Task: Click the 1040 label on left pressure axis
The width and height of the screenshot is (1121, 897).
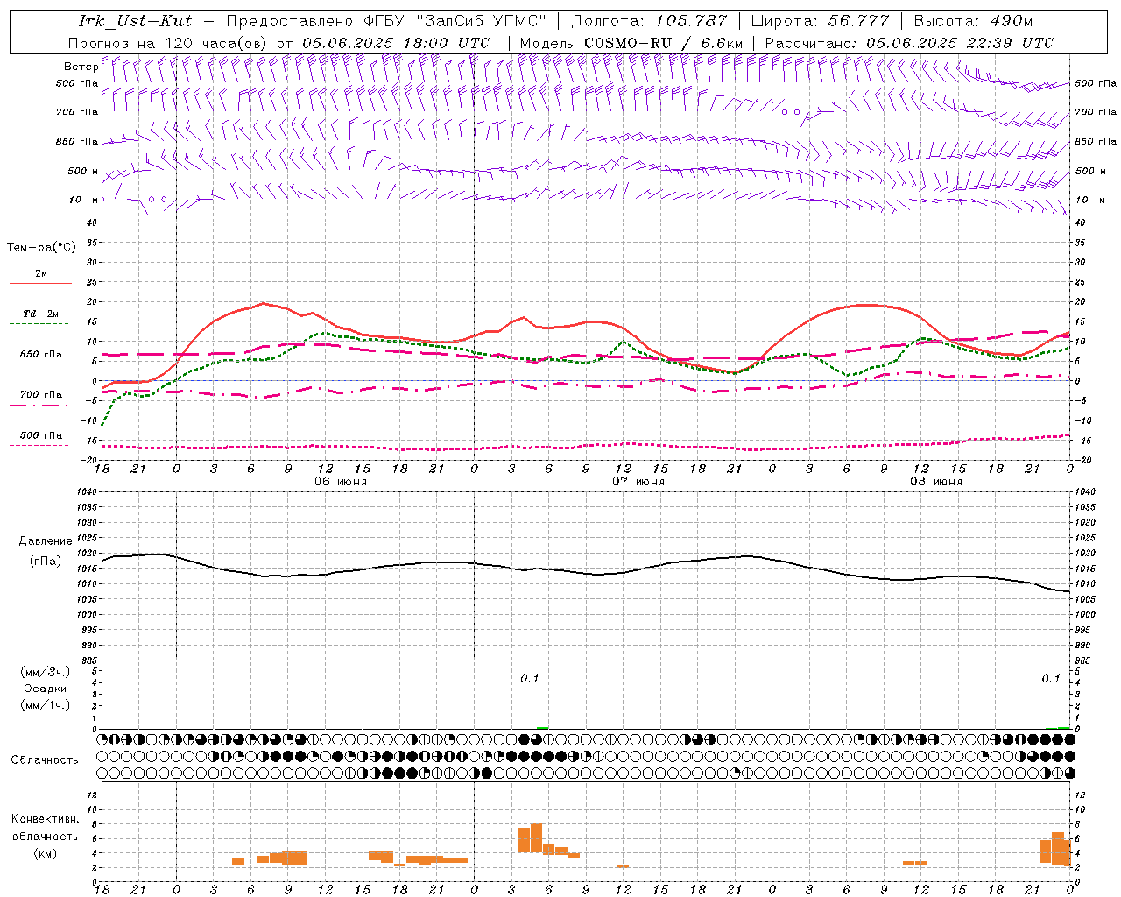Action: click(x=87, y=492)
